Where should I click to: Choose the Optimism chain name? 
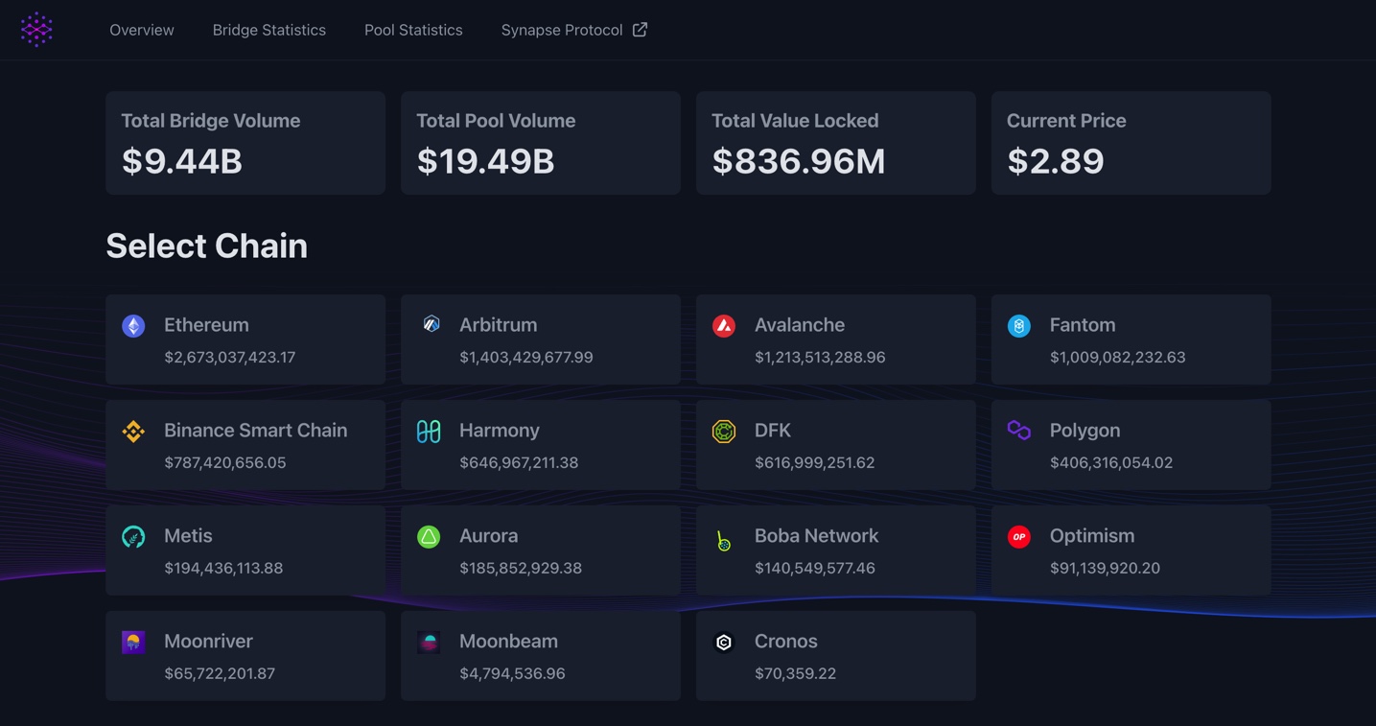[x=1092, y=536]
